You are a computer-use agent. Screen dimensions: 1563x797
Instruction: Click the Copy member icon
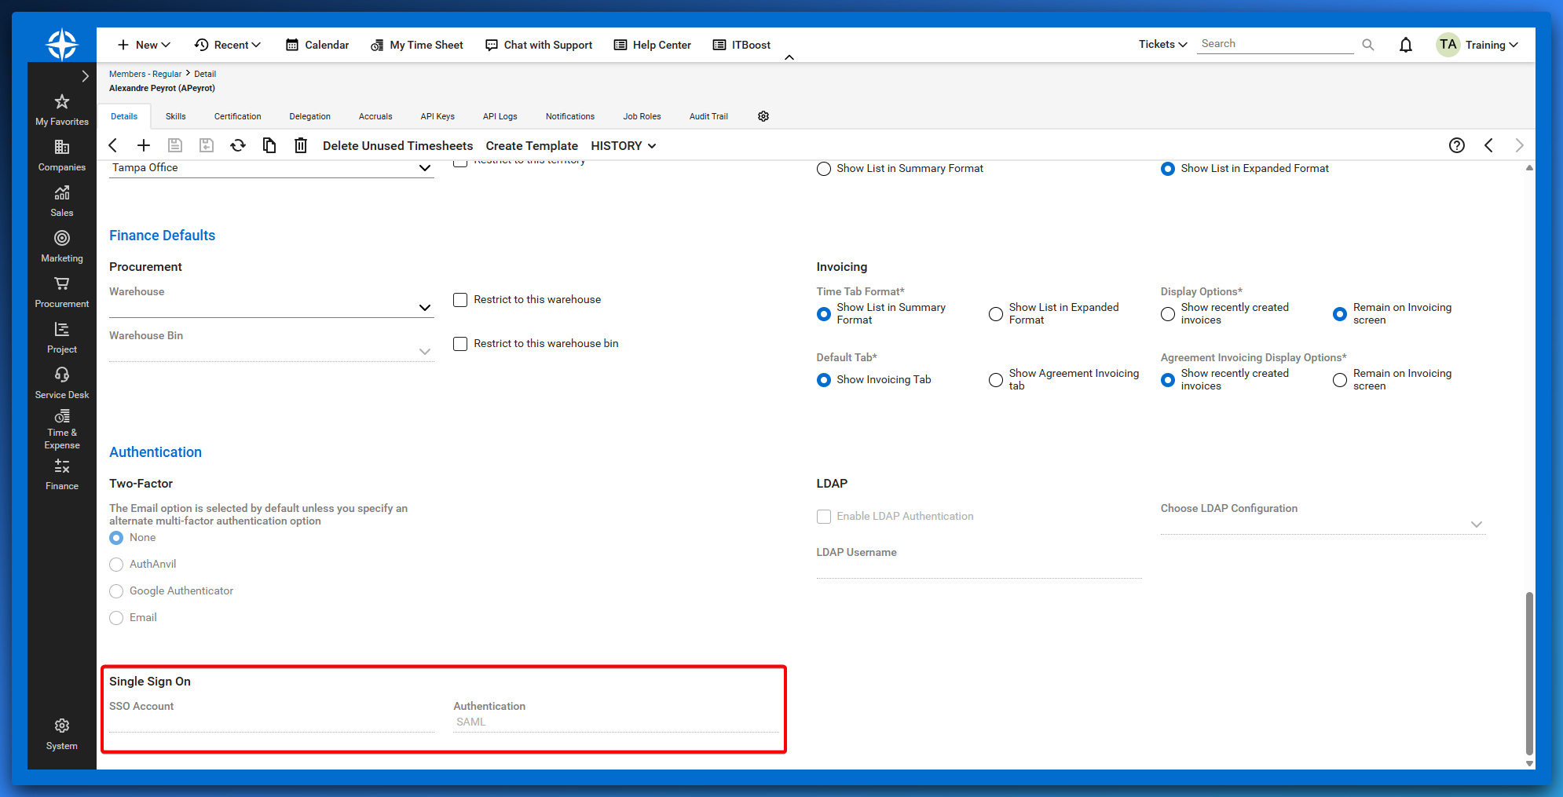click(x=269, y=145)
